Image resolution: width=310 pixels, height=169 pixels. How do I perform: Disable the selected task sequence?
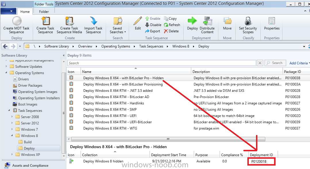pos(153,25)
